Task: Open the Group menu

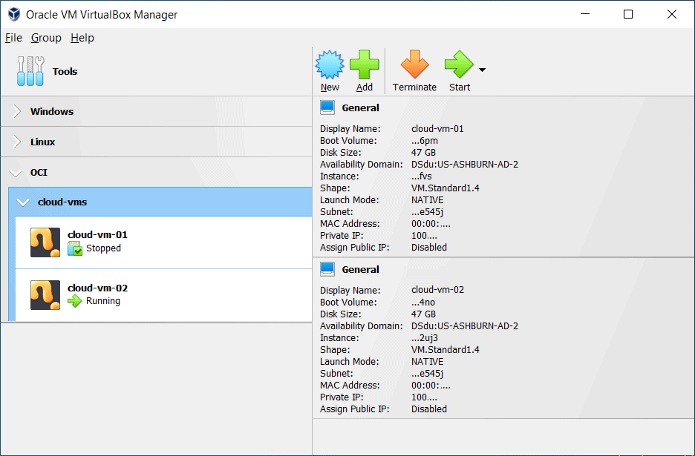Action: coord(46,38)
